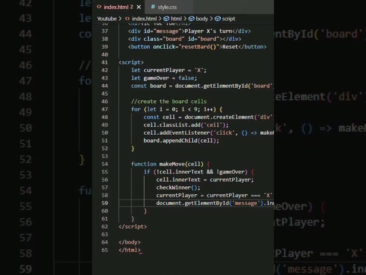Click the cube icon beside body breadcrumb
The height and width of the screenshot is (275, 366).
coord(192,19)
